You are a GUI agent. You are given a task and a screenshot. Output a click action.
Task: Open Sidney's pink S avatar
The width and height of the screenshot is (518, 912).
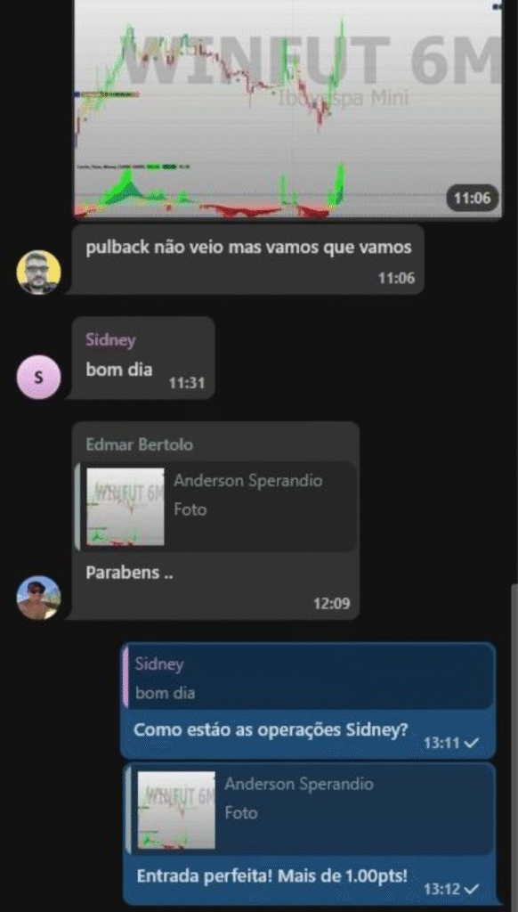click(38, 377)
